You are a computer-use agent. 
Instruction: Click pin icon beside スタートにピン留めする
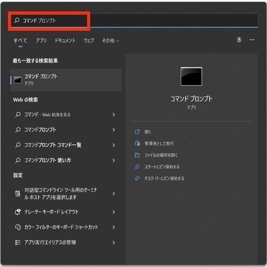click(x=137, y=166)
